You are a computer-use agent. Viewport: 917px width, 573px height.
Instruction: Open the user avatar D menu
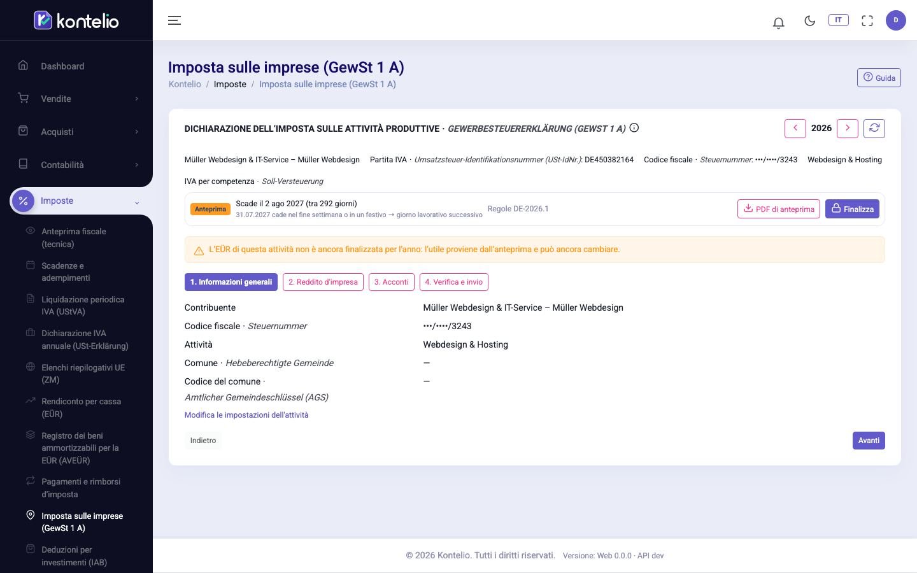click(x=895, y=20)
